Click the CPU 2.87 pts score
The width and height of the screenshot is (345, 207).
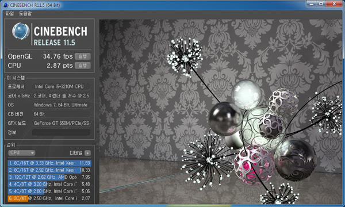tap(60, 66)
